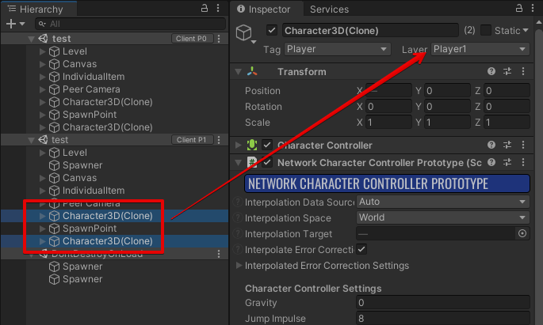Open Network Character Controller Prototype presets icon

(x=507, y=162)
